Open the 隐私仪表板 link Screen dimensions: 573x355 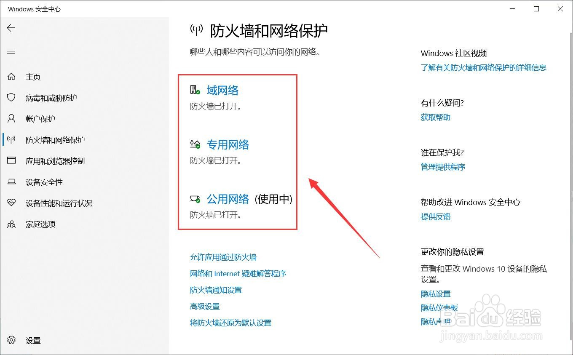point(439,308)
